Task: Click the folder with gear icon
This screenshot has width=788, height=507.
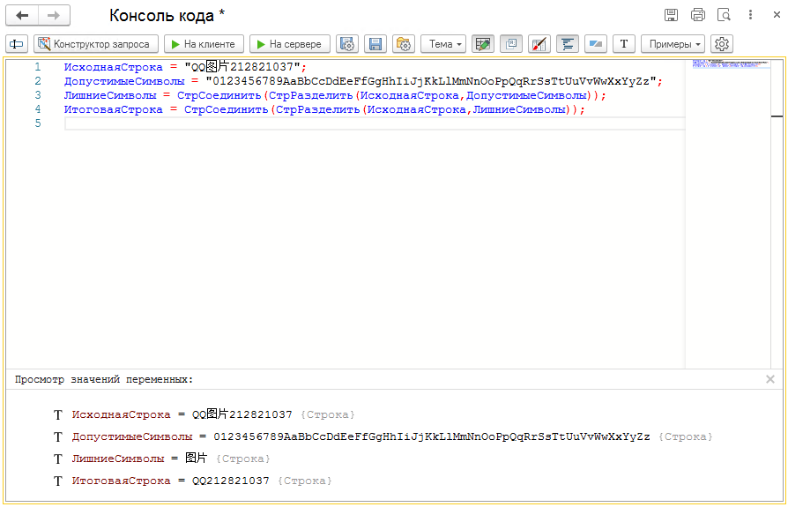Action: tap(404, 44)
